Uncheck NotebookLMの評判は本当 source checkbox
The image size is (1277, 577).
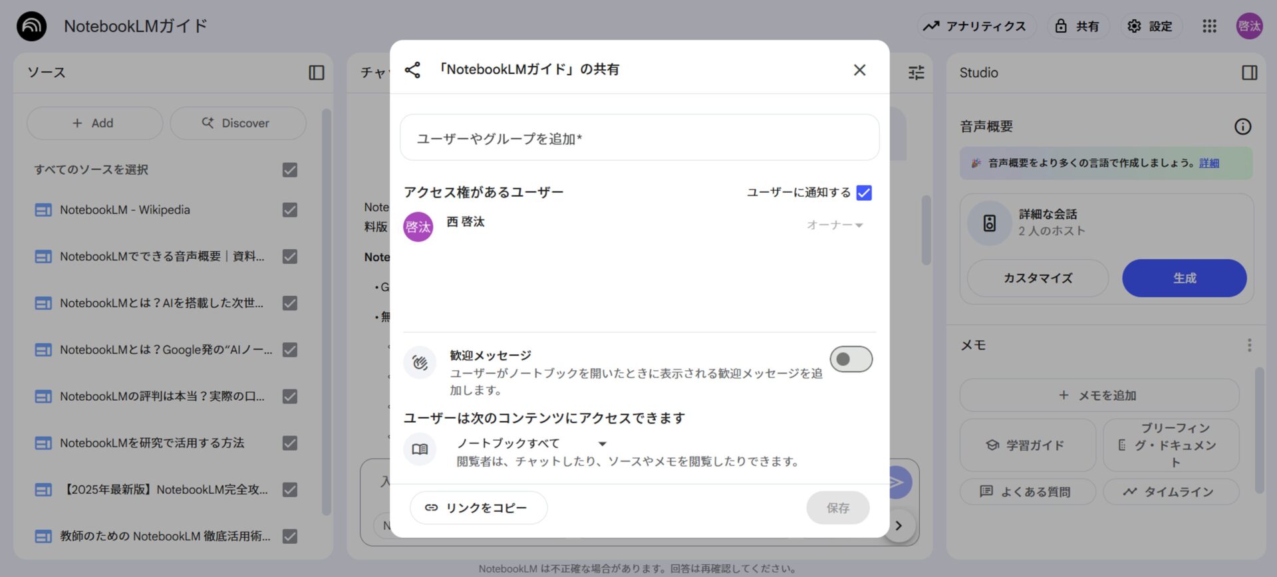pos(290,396)
